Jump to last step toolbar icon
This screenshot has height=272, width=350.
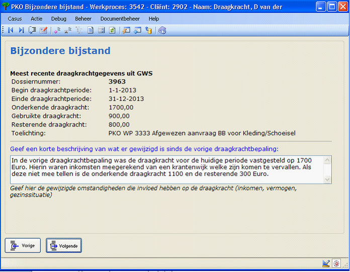[x=22, y=30]
